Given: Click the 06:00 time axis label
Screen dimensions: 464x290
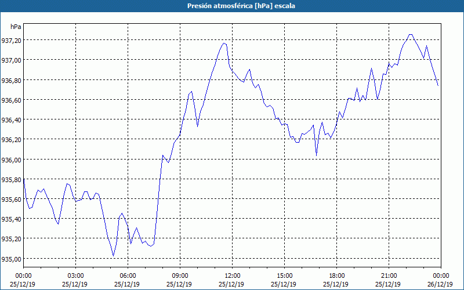Looking at the screenshot, I should [x=128, y=276].
